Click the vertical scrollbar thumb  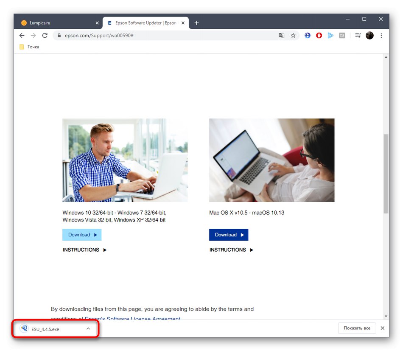386,174
